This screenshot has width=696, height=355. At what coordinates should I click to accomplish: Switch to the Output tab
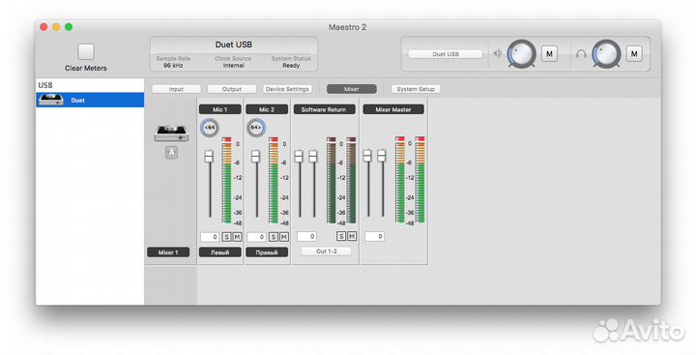click(232, 89)
